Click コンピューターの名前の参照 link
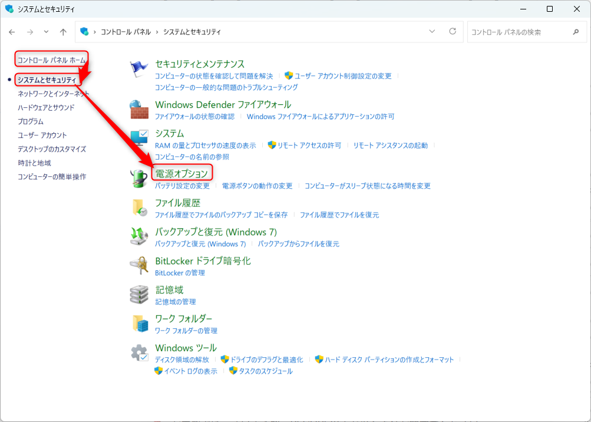591x422 pixels. [192, 157]
